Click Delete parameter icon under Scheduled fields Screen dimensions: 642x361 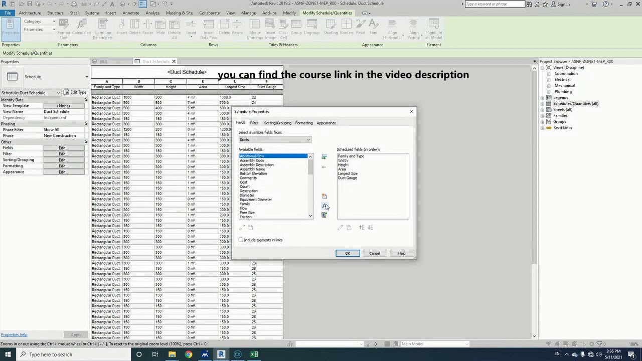[x=349, y=228]
